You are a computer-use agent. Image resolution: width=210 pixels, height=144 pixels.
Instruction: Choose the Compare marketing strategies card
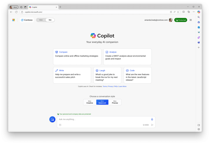point(77,57)
